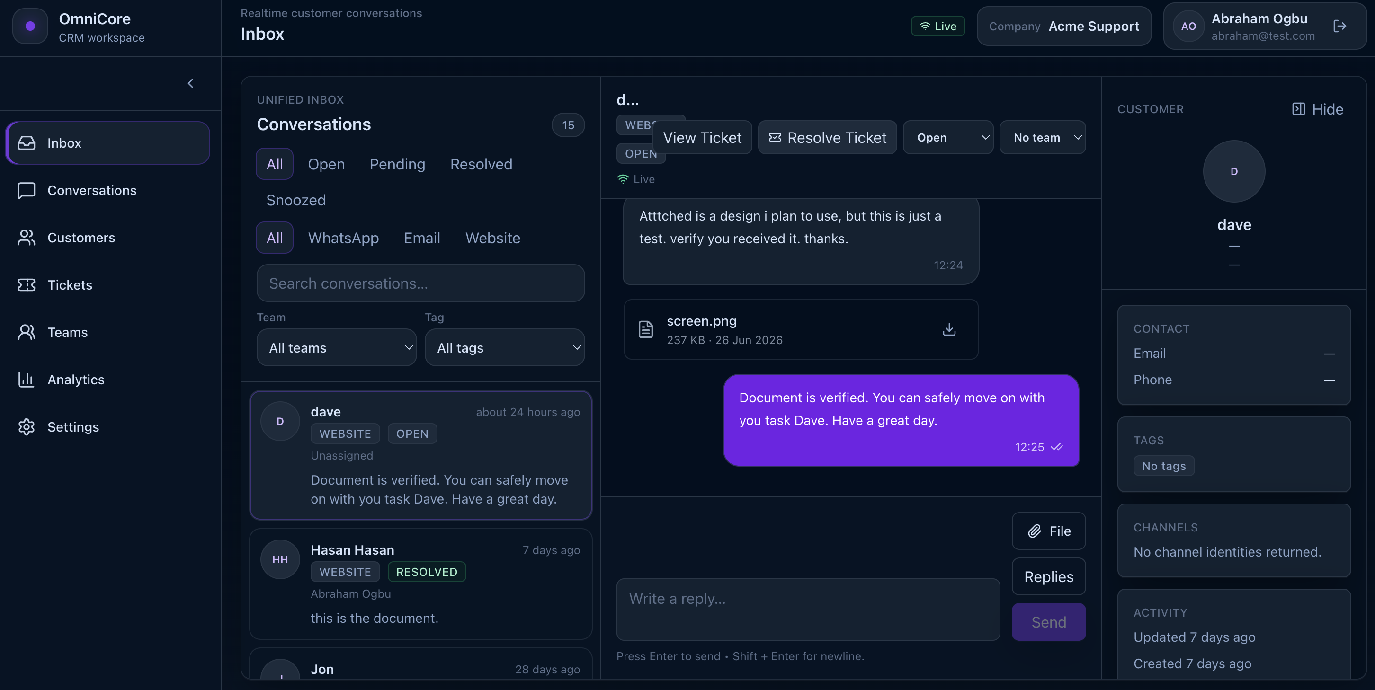
Task: Open Jon's conversation from 28 days ago
Action: click(x=420, y=664)
